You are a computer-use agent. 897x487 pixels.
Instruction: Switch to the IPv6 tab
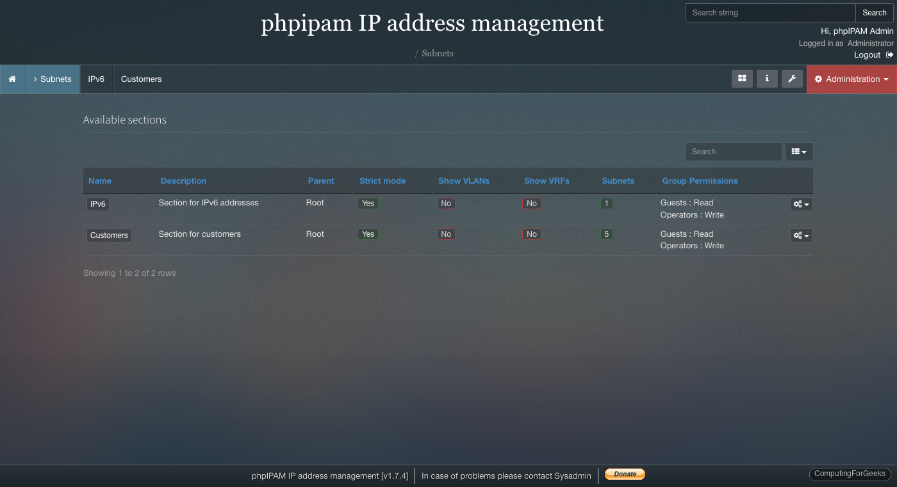96,79
